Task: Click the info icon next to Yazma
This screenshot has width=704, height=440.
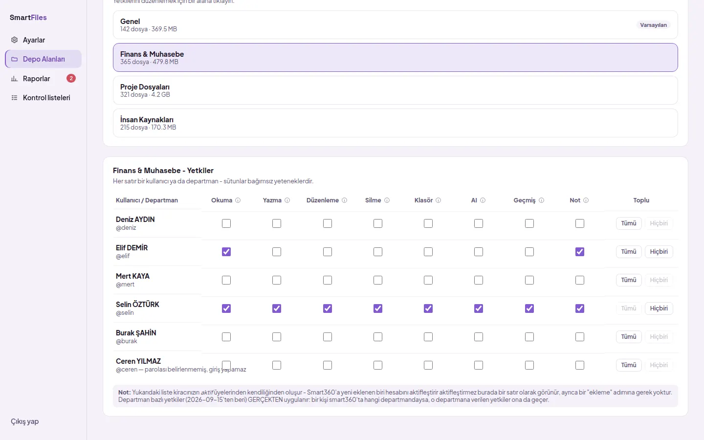Action: 287,200
